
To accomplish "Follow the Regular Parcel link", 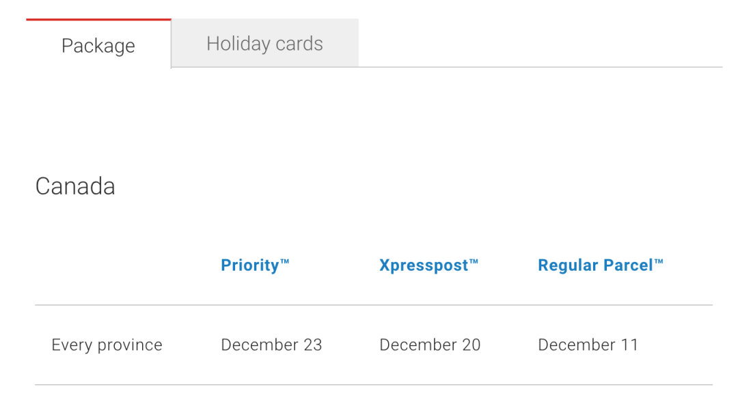I will point(600,265).
